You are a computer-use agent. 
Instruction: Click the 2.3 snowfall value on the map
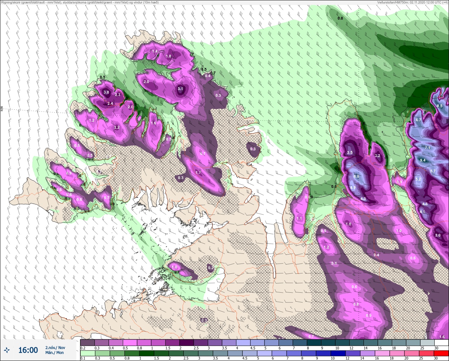tap(118, 95)
